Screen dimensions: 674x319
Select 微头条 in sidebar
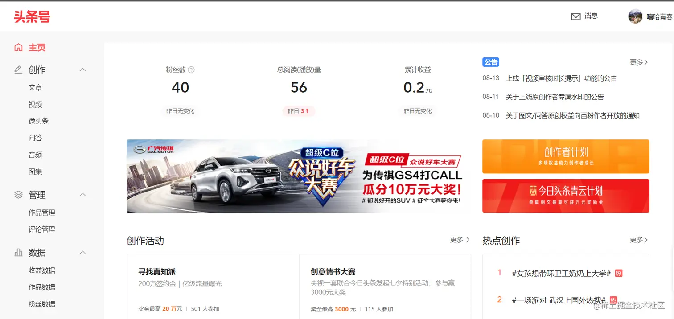38,121
